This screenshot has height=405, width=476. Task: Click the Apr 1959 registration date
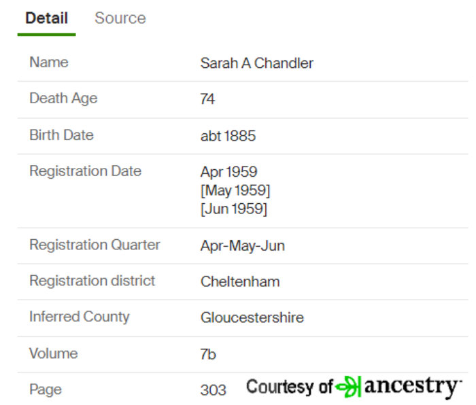(x=229, y=172)
